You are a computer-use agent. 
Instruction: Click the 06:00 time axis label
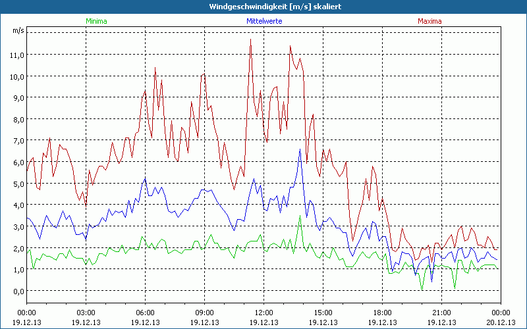click(145, 313)
